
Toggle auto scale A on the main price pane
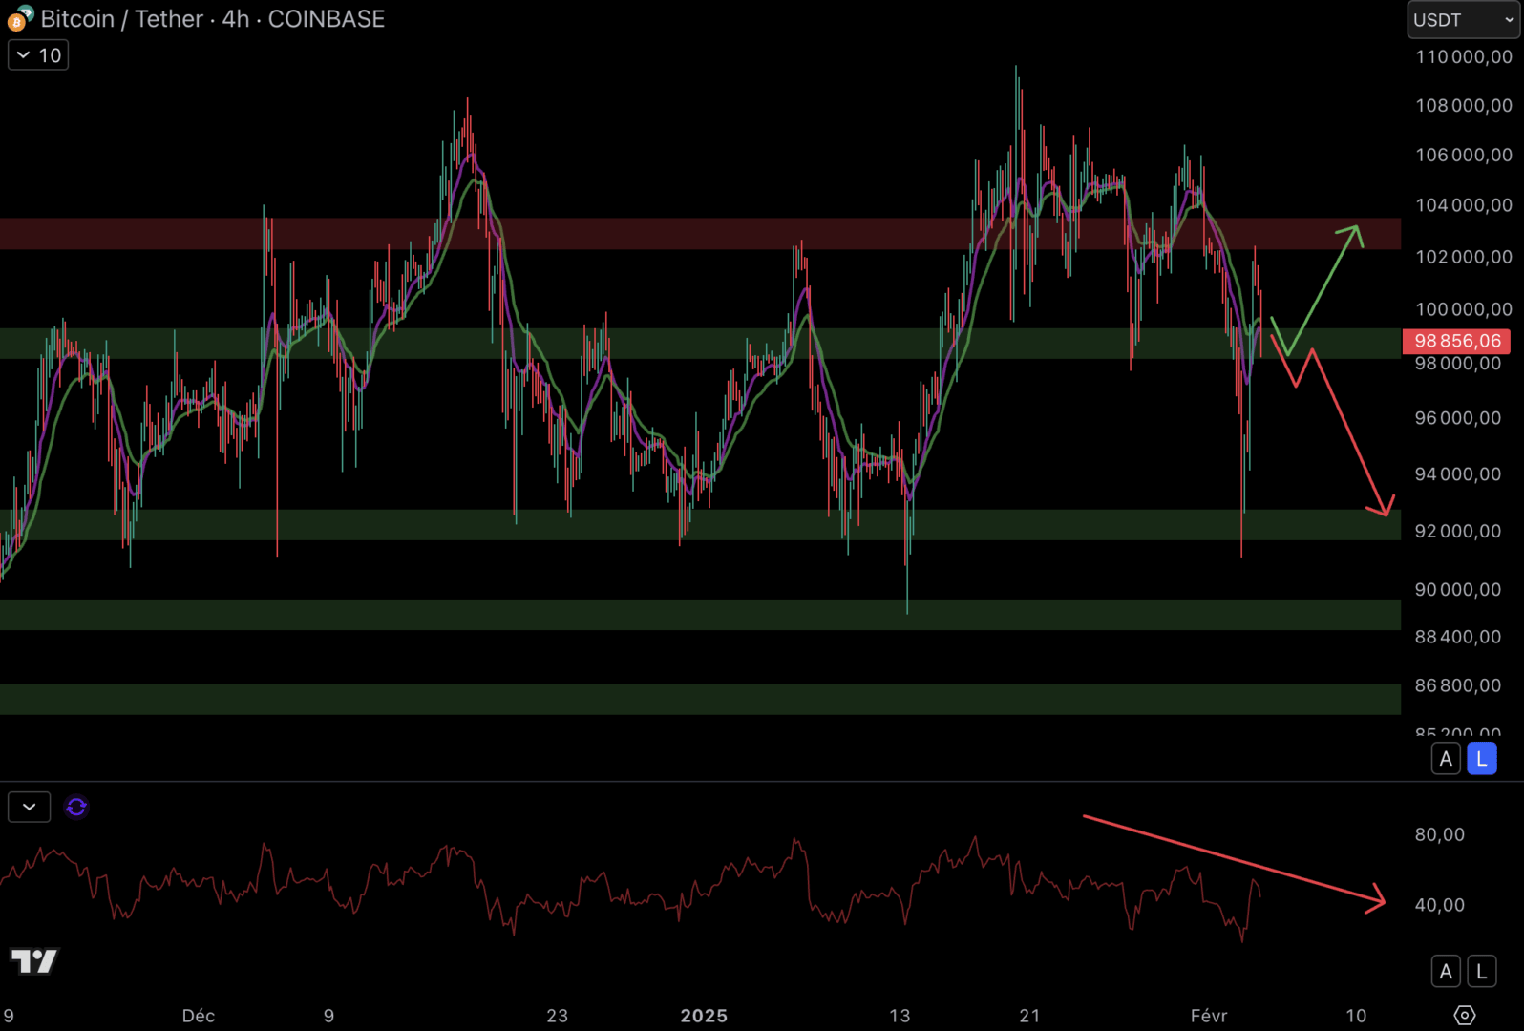[1446, 759]
